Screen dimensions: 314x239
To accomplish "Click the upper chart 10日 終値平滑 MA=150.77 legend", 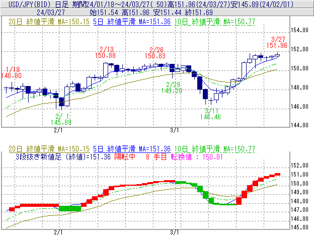I will [215, 22].
